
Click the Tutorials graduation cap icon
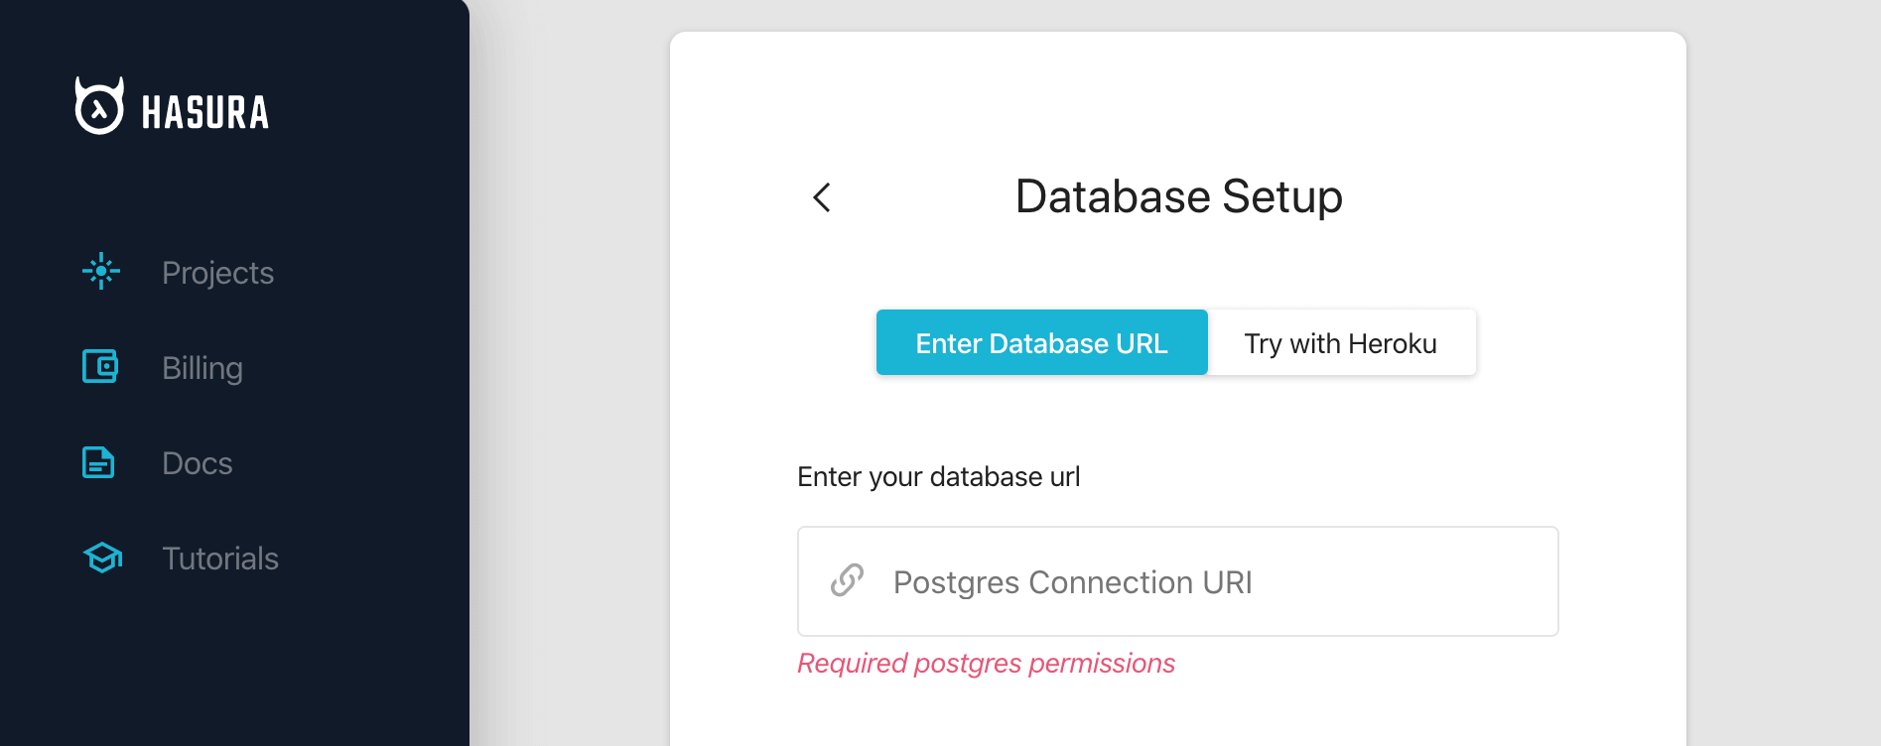click(102, 558)
